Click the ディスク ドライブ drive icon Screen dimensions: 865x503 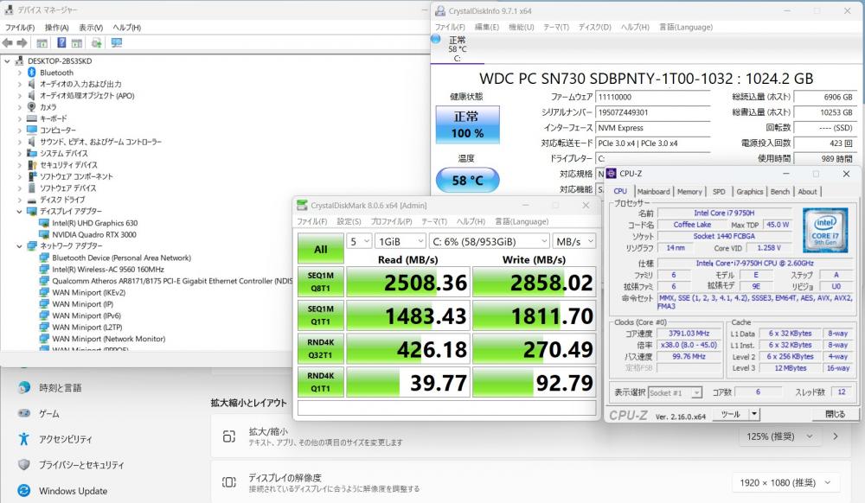click(x=32, y=200)
